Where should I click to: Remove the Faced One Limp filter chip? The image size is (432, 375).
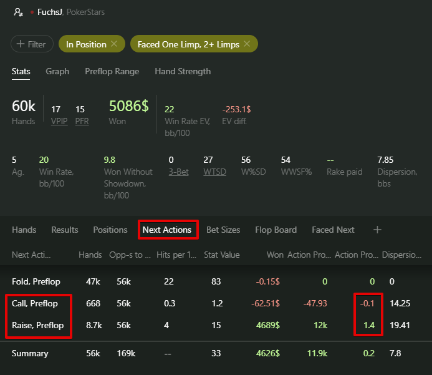[246, 44]
